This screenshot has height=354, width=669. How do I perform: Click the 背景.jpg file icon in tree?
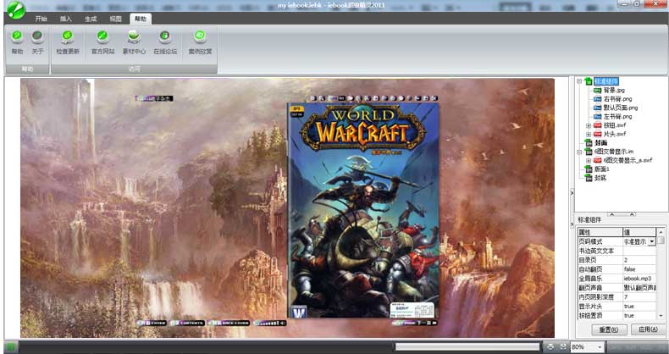pyautogui.click(x=597, y=91)
